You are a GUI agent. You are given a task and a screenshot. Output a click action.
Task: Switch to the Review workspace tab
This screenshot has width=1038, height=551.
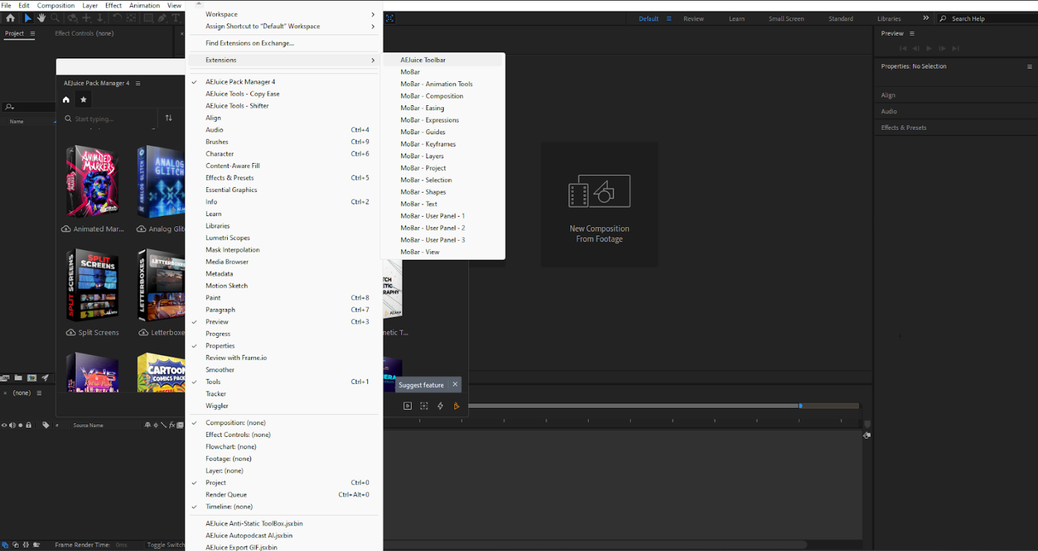(693, 19)
